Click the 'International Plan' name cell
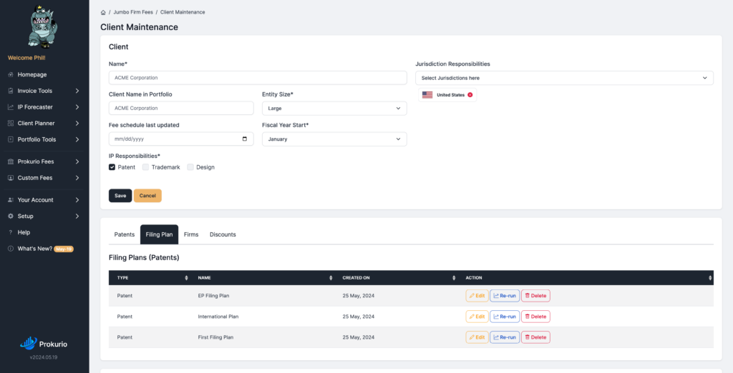This screenshot has width=733, height=373. tap(218, 317)
